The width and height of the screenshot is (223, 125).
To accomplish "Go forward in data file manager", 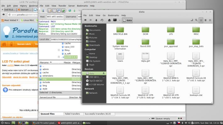I will (90, 20).
